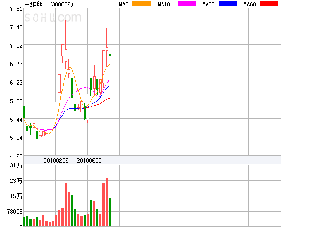This screenshot has height=227, width=310.
Task: Click the magenta MA10 legend swatch
Action: coord(187,4)
